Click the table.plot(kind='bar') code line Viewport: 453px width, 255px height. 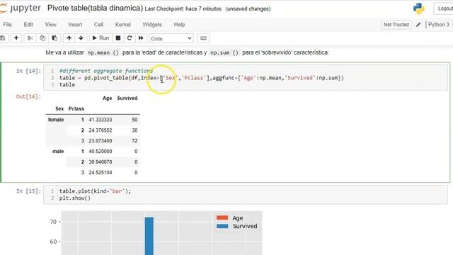coord(95,191)
